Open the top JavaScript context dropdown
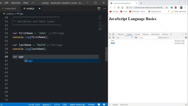 (125, 38)
